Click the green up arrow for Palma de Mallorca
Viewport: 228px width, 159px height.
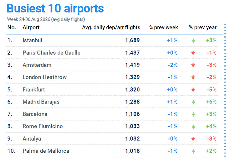[x=193, y=151]
